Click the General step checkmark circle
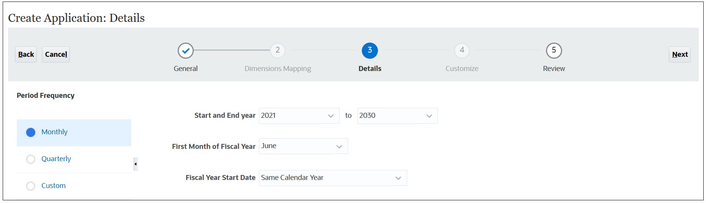 [x=186, y=51]
